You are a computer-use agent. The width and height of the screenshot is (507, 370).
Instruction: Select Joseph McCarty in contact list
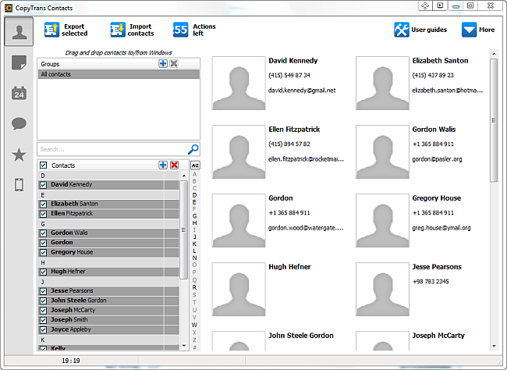108,310
